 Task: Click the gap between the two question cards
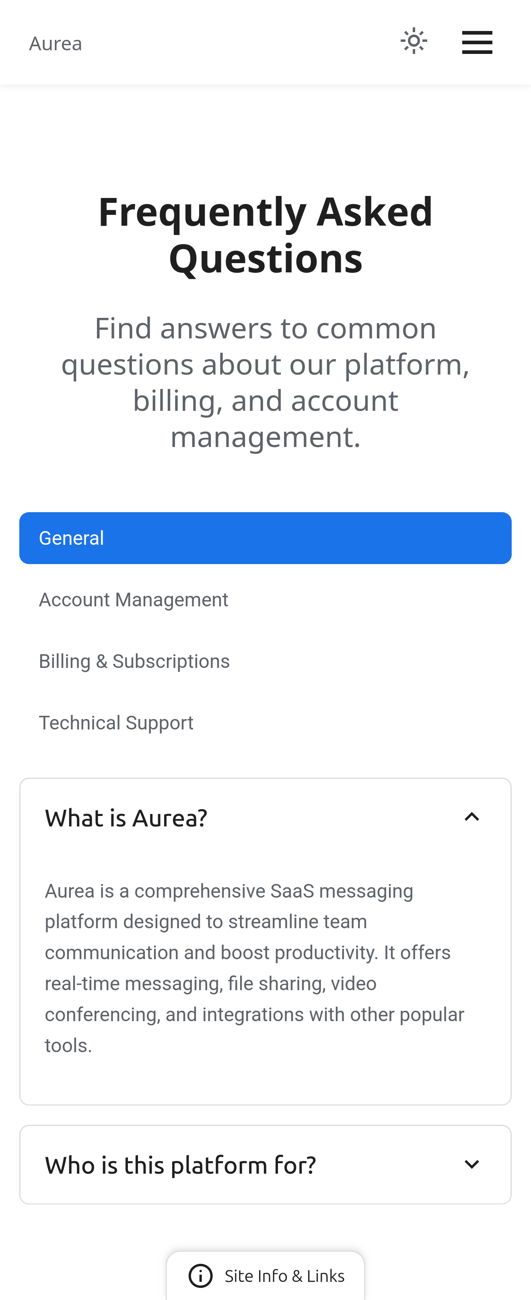pyautogui.click(x=265, y=1115)
